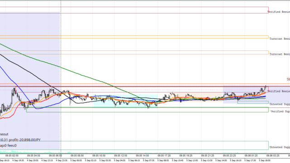Click the Verified Support zone label
Image resolution: width=290 pixels, height=163 pixels.
point(280,111)
